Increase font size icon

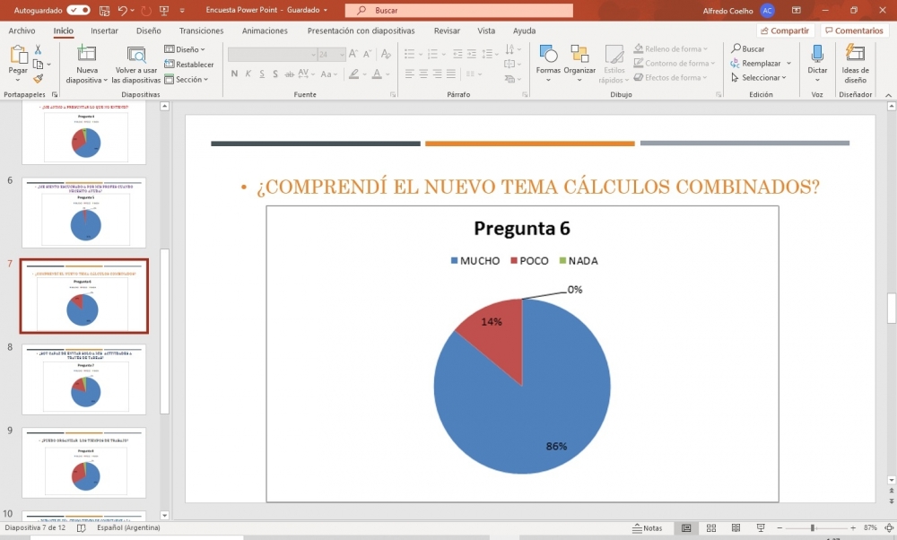tap(353, 54)
